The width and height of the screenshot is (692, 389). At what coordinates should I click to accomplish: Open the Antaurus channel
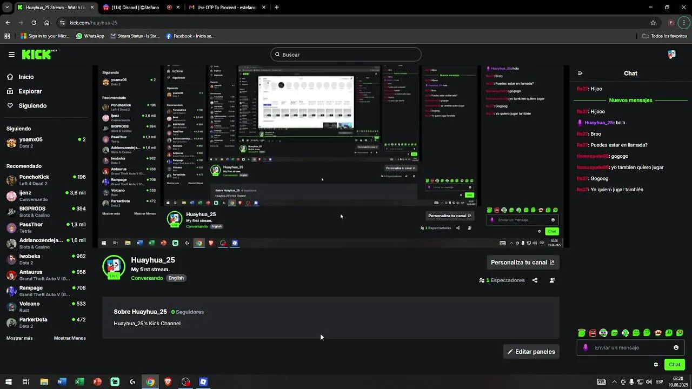pos(46,275)
